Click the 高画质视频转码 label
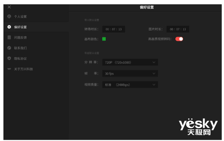The height and width of the screenshot is (141, 224). click(160, 39)
